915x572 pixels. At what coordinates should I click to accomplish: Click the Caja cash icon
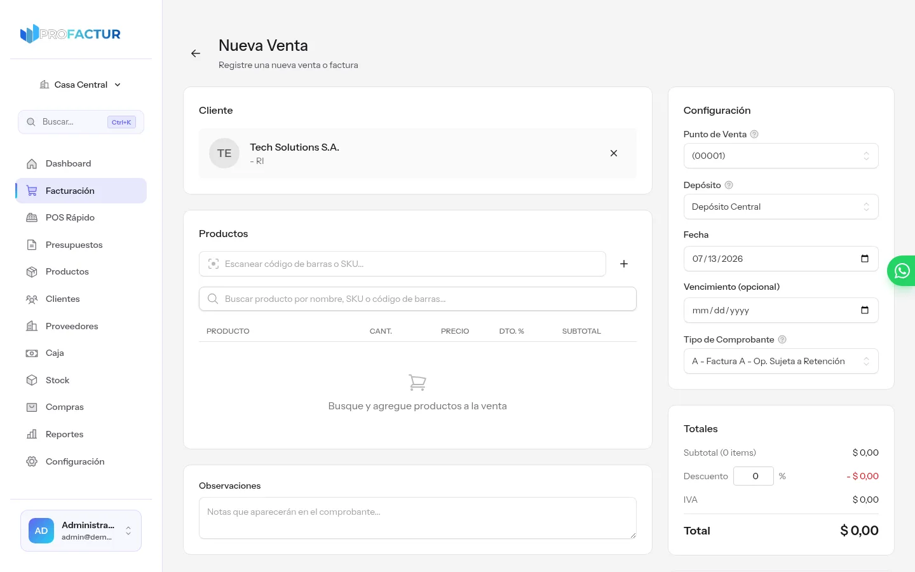[32, 353]
